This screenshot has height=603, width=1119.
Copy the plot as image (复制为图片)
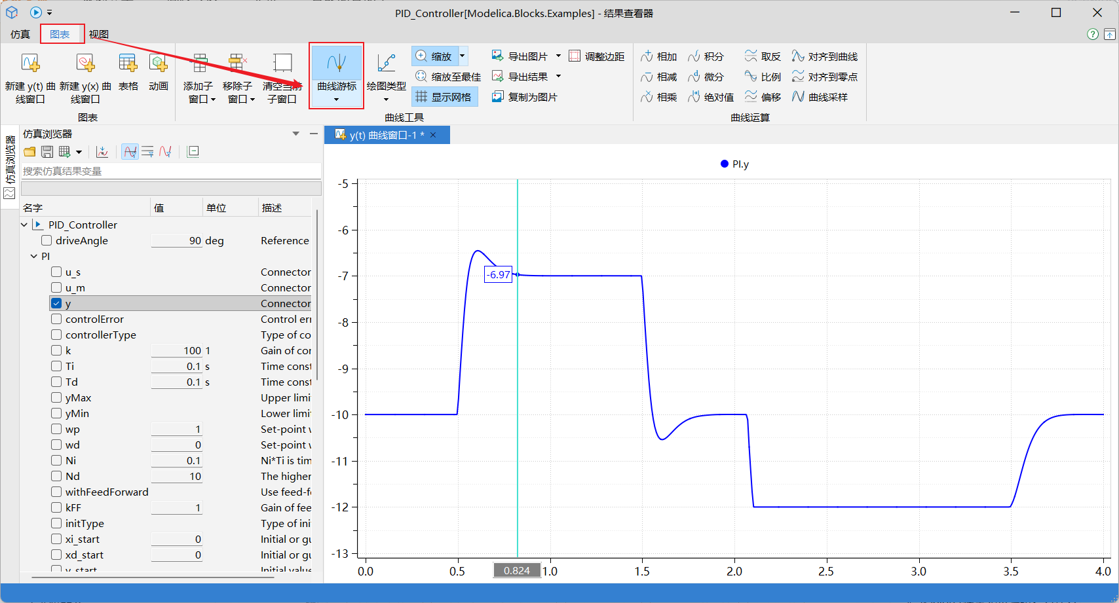525,97
